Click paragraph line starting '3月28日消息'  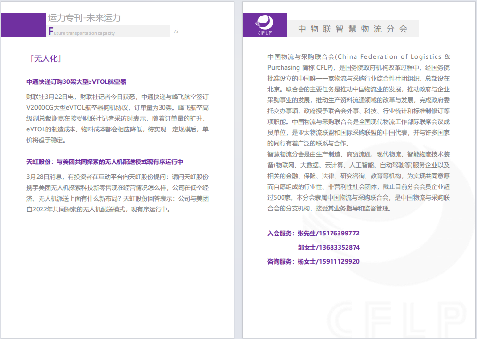(x=117, y=177)
